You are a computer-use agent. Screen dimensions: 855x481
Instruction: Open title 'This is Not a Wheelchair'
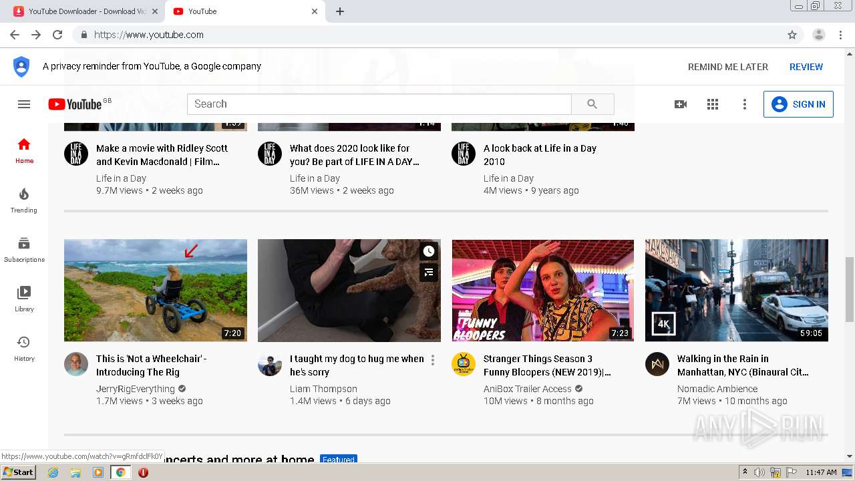[x=152, y=365]
